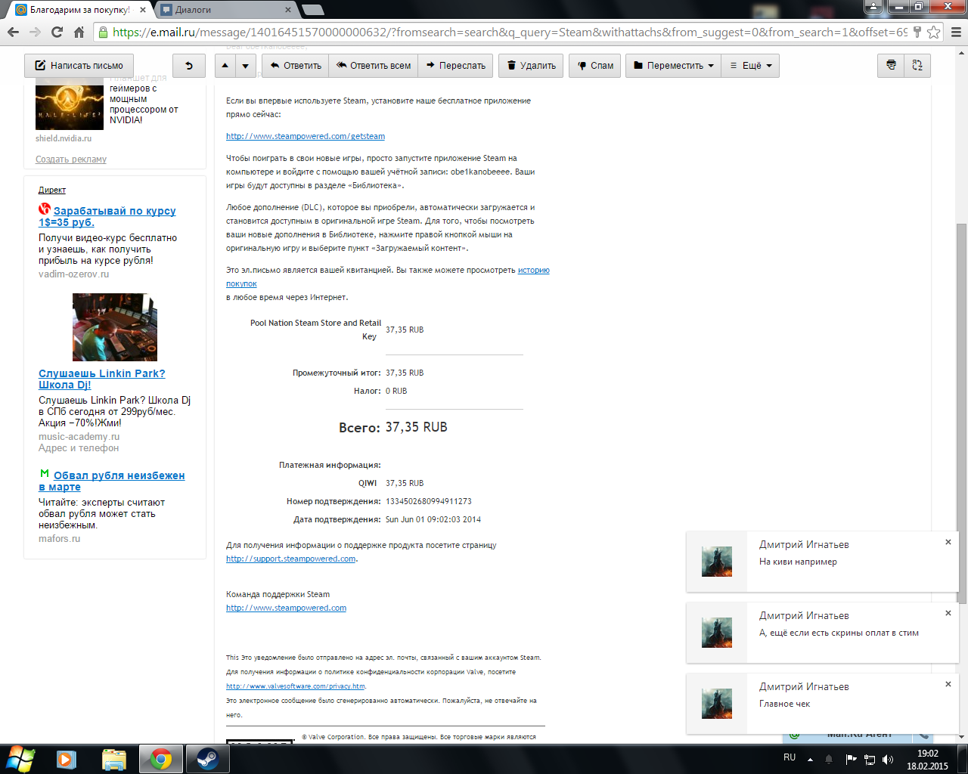Click the Chrome taskbar icon
968x774 pixels.
pos(160,759)
